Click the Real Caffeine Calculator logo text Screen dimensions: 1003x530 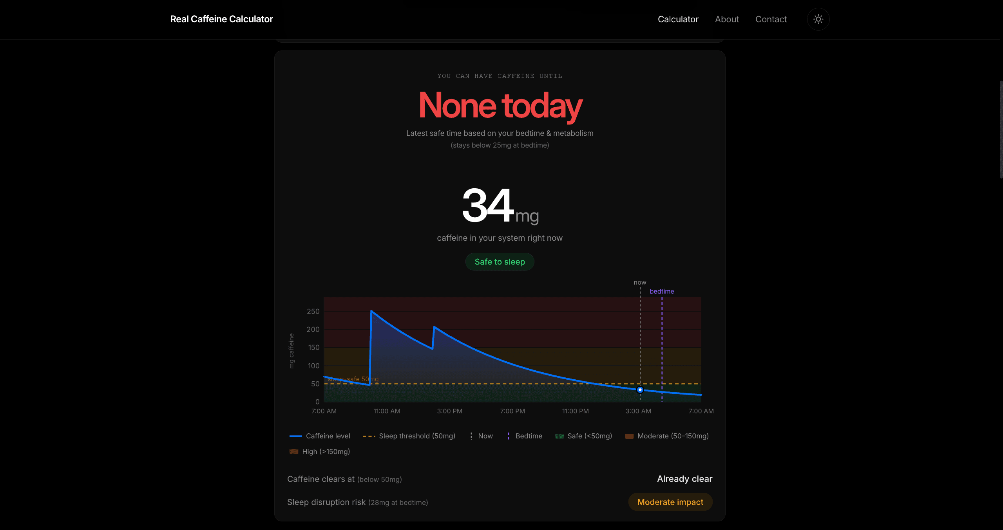[221, 19]
